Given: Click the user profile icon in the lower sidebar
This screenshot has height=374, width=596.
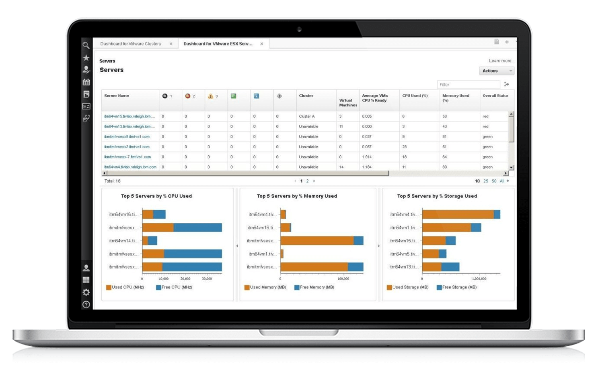Looking at the screenshot, I should point(86,268).
